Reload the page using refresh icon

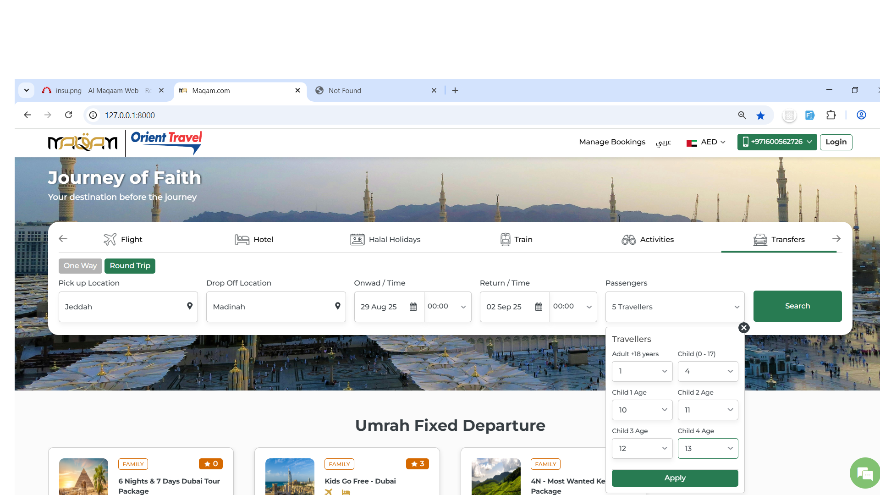point(69,115)
